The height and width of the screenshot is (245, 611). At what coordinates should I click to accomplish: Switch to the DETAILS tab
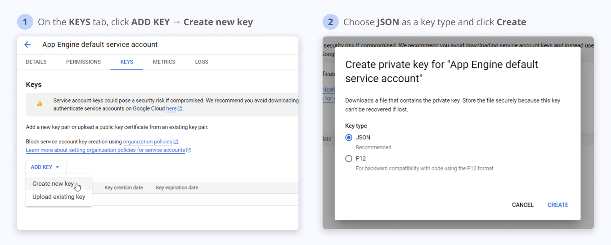36,62
